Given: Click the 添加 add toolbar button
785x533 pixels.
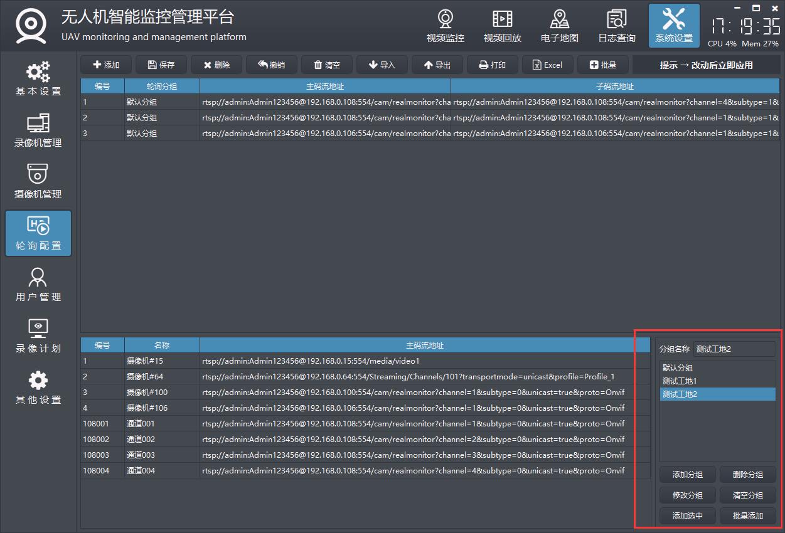Looking at the screenshot, I should [x=106, y=65].
